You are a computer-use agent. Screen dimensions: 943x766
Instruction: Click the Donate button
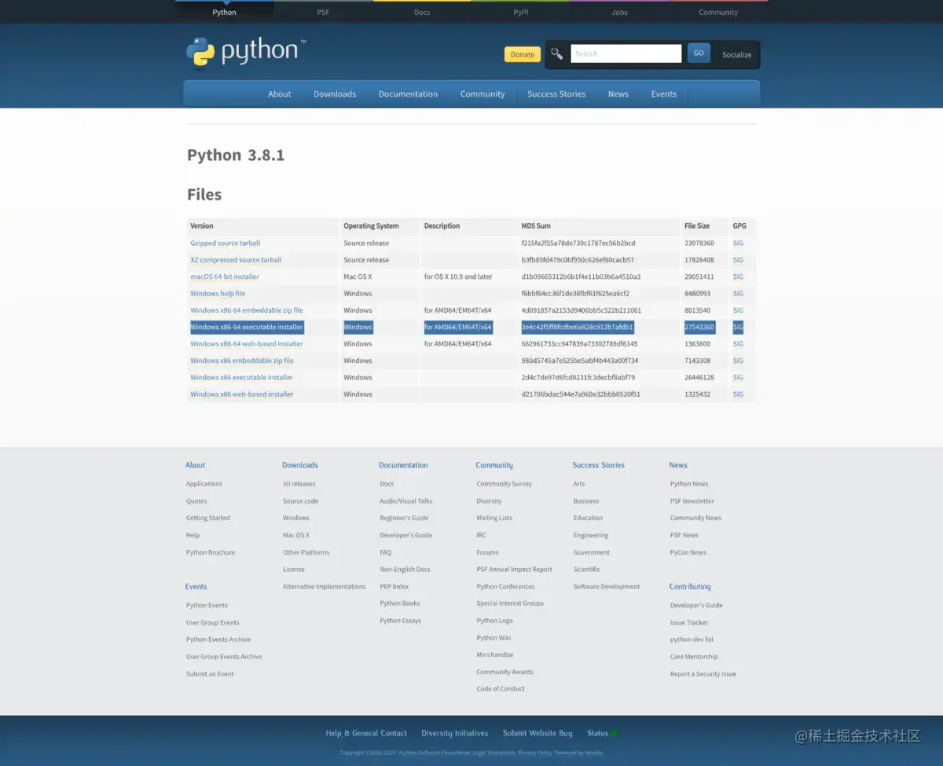523,54
